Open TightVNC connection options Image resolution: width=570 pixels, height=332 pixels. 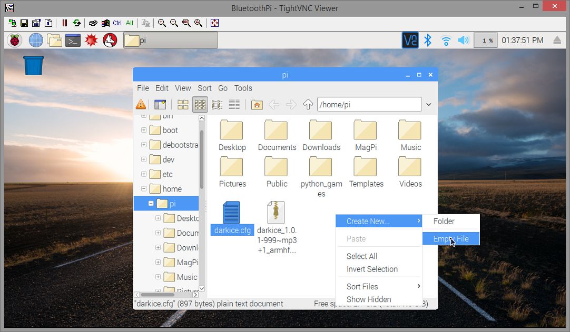pyautogui.click(x=36, y=23)
